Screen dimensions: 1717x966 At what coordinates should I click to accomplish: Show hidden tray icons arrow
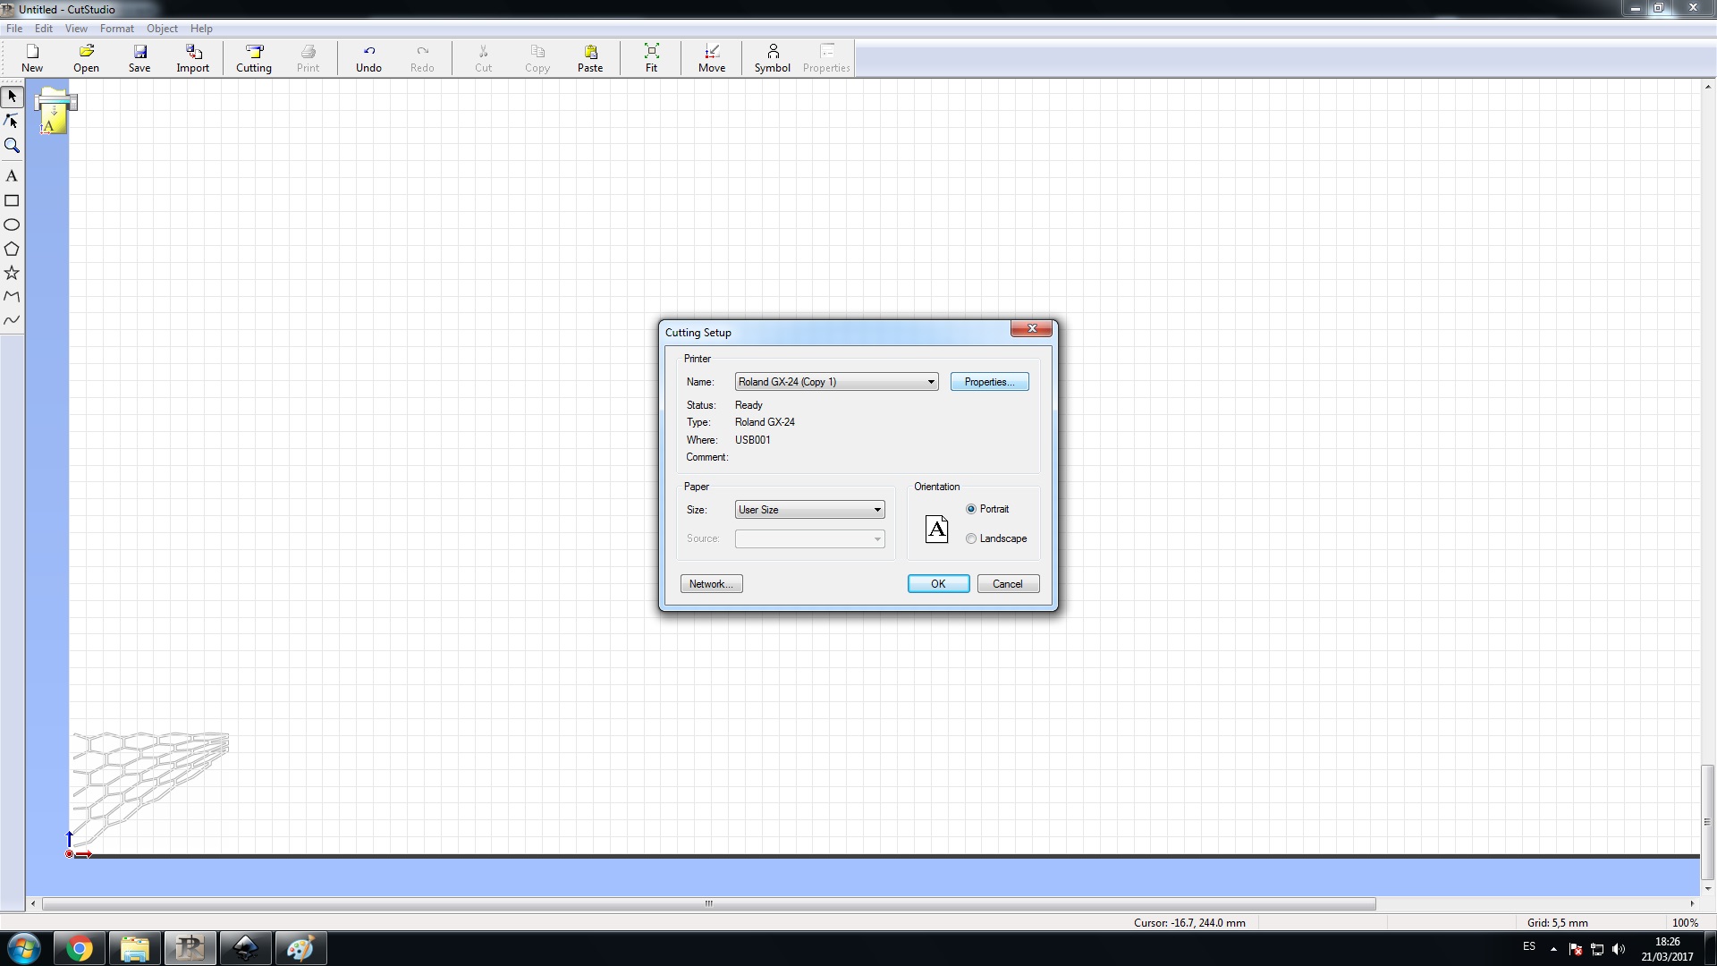click(x=1553, y=949)
